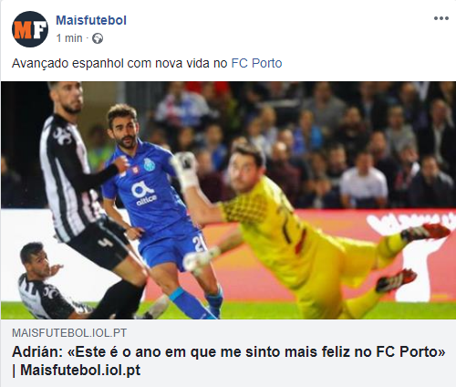456x387 pixels.
Task: Click the "1 min" post timestamp
Action: 69,38
